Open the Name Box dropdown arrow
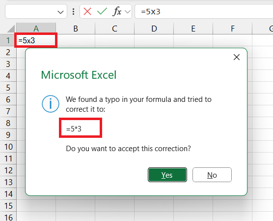Viewport: 273px width, 221px height. (x=60, y=12)
